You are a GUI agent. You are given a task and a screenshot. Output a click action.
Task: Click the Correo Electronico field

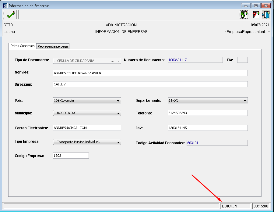click(x=87, y=128)
